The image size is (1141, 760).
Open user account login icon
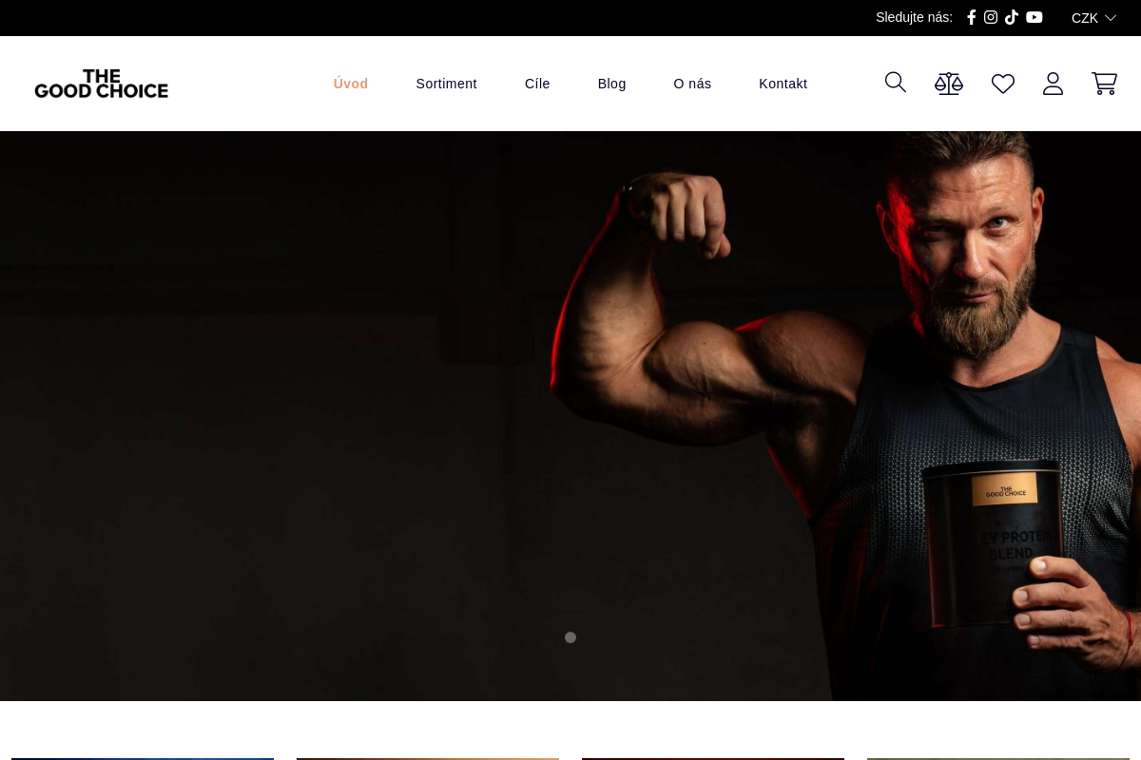coord(1053,84)
